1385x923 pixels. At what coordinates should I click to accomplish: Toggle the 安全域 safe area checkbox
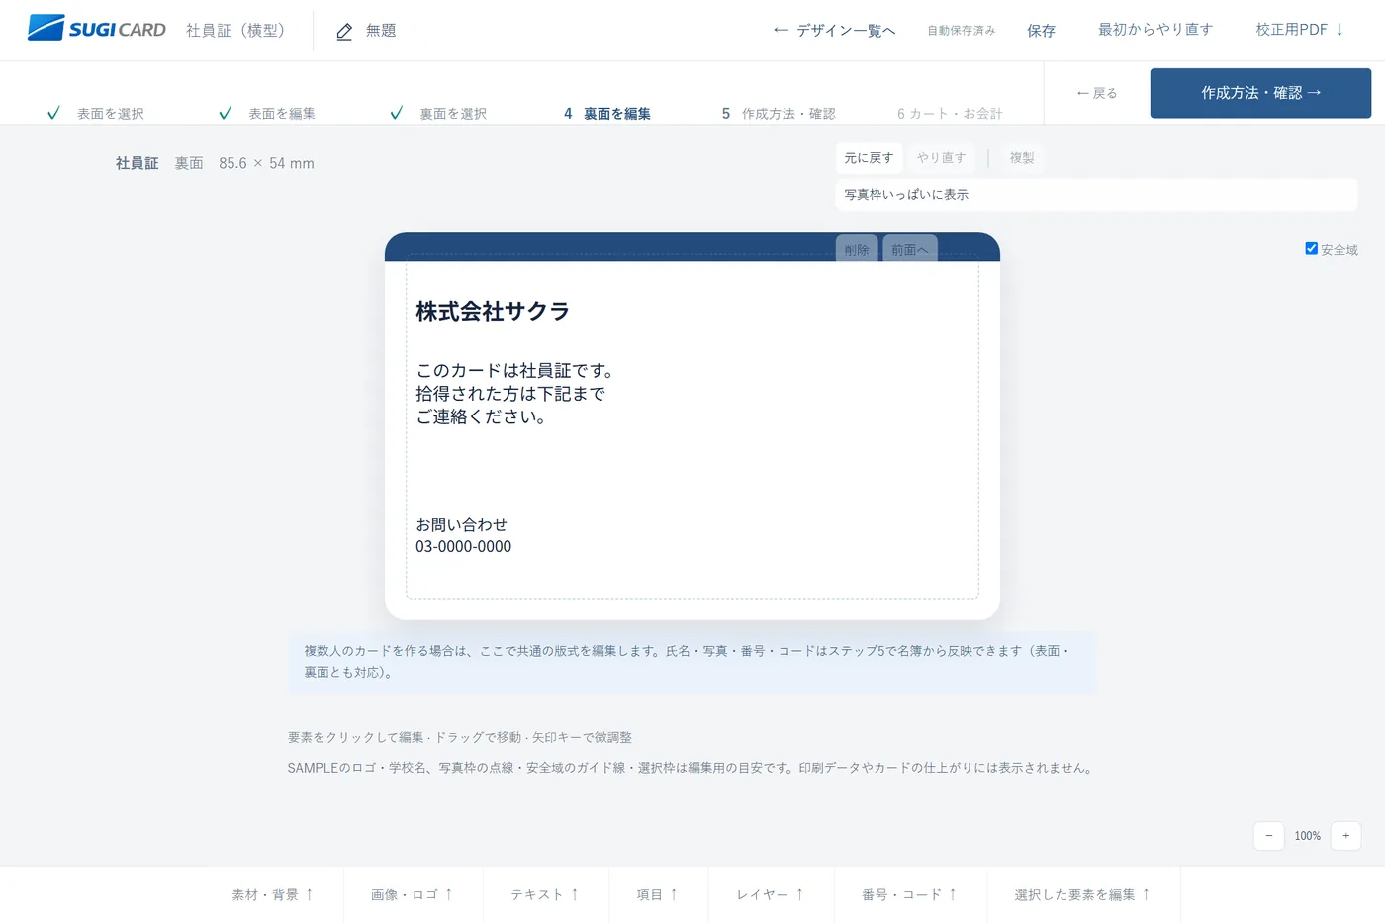tap(1311, 249)
